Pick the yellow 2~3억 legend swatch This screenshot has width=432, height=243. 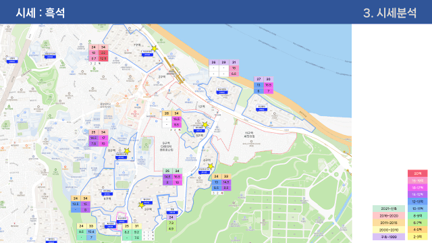(x=417, y=237)
